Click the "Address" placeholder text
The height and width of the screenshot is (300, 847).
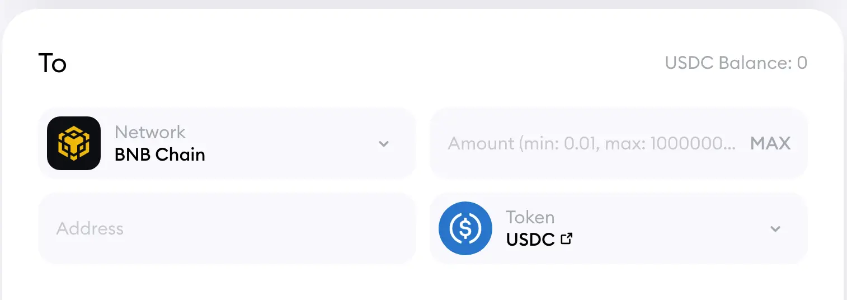(x=90, y=228)
